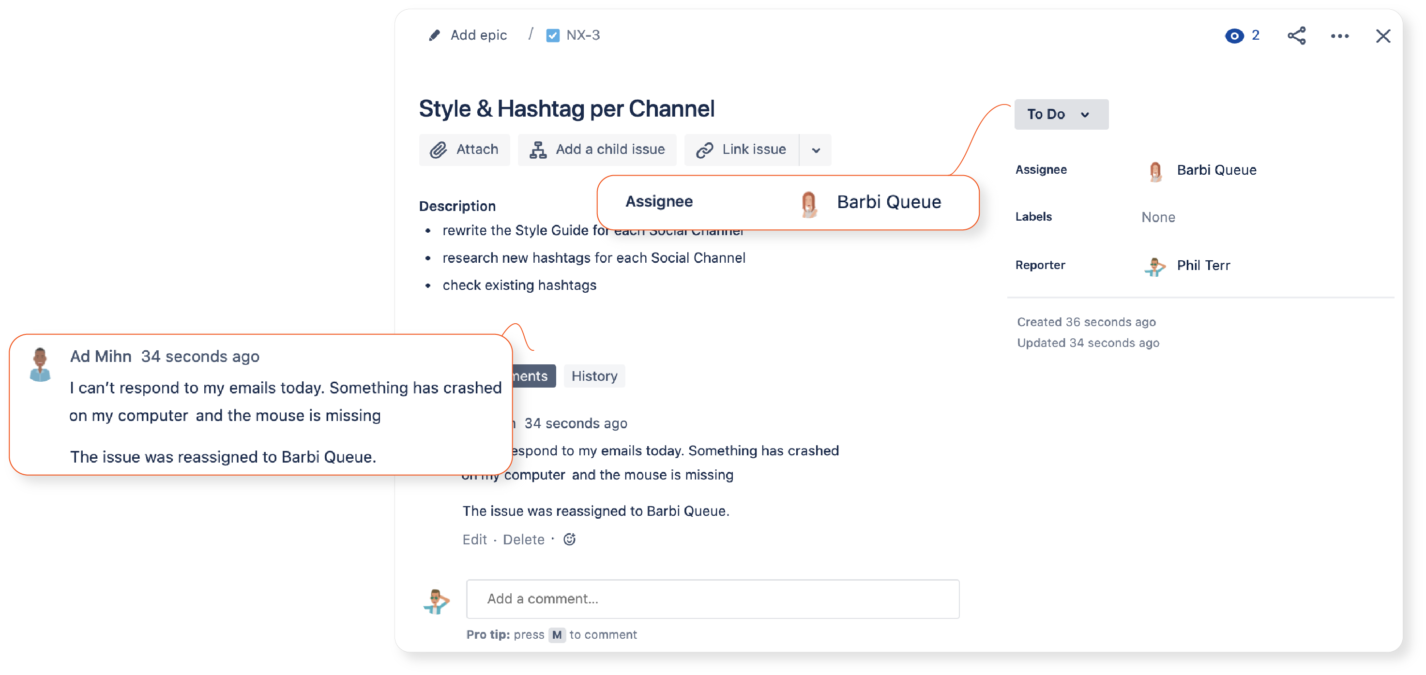Switch to the History tab
Viewport: 1426px width, 675px height.
[x=594, y=376]
